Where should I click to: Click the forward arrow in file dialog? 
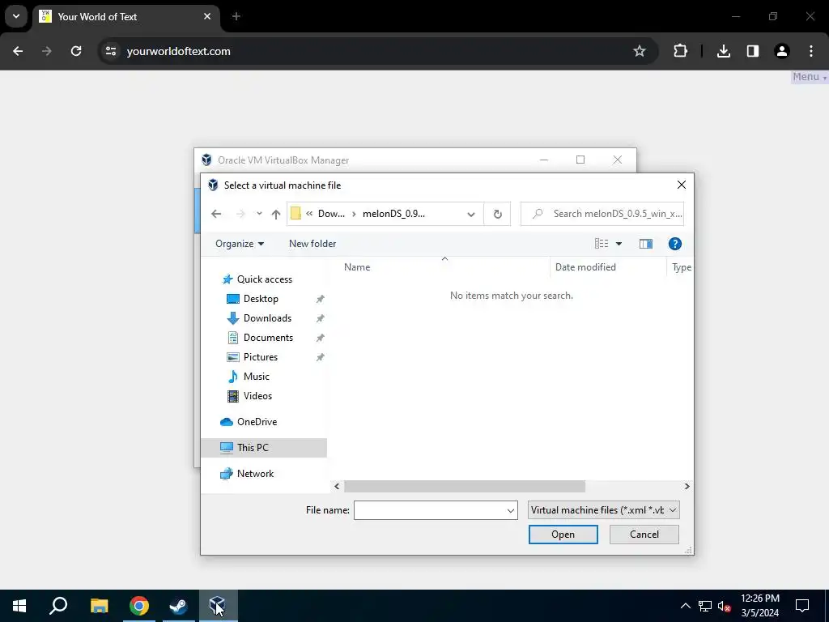click(x=240, y=214)
